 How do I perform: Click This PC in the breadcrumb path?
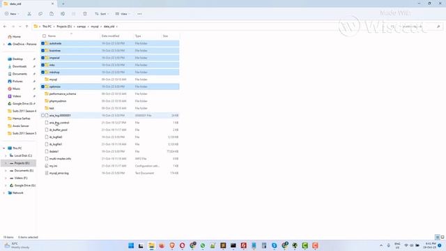(x=47, y=26)
